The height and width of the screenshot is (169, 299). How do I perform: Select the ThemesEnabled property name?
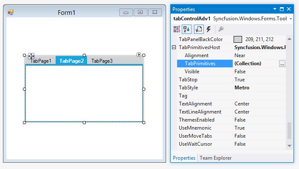click(197, 120)
